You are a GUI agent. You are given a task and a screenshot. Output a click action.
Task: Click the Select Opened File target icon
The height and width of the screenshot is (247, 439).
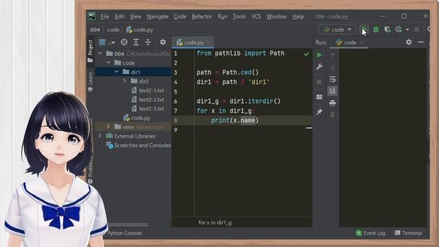123,43
